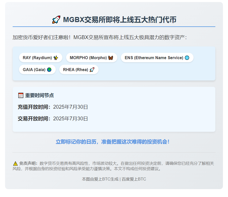Click the 免责声明 bold label
Screen dimensions: 228x197
(x=28, y=163)
